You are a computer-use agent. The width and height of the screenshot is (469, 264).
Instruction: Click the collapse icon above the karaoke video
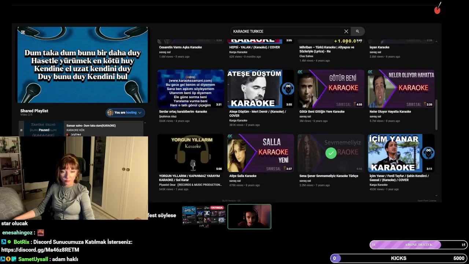(x=23, y=32)
